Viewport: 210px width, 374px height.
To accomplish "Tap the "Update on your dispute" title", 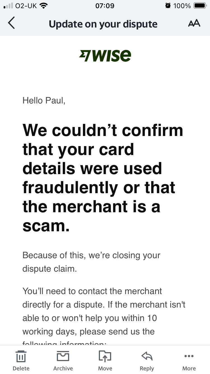I will 103,24.
